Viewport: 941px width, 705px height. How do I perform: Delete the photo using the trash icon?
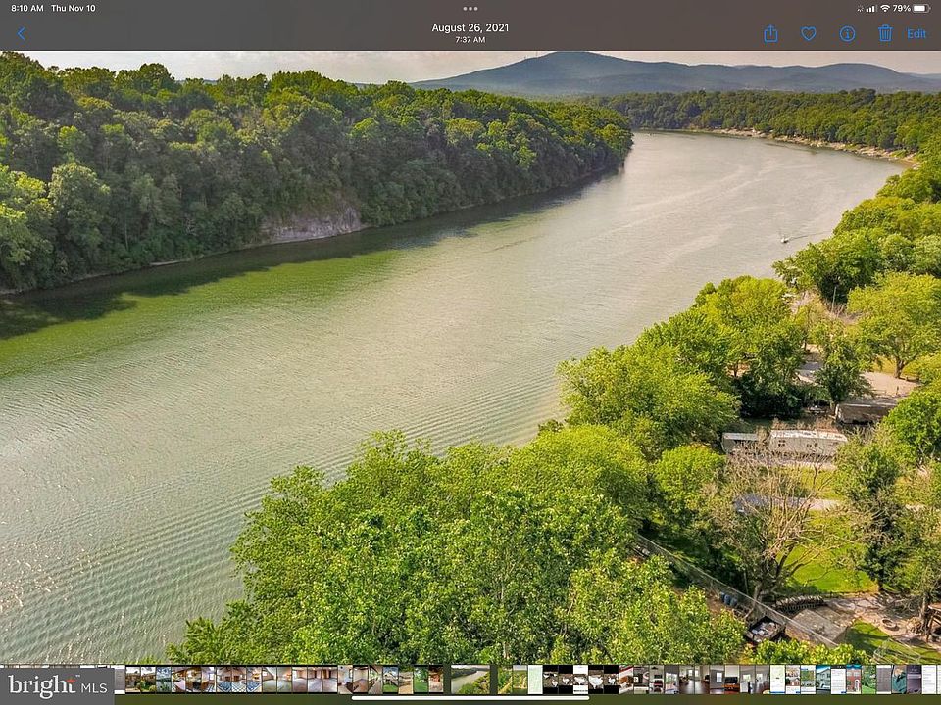pos(885,34)
